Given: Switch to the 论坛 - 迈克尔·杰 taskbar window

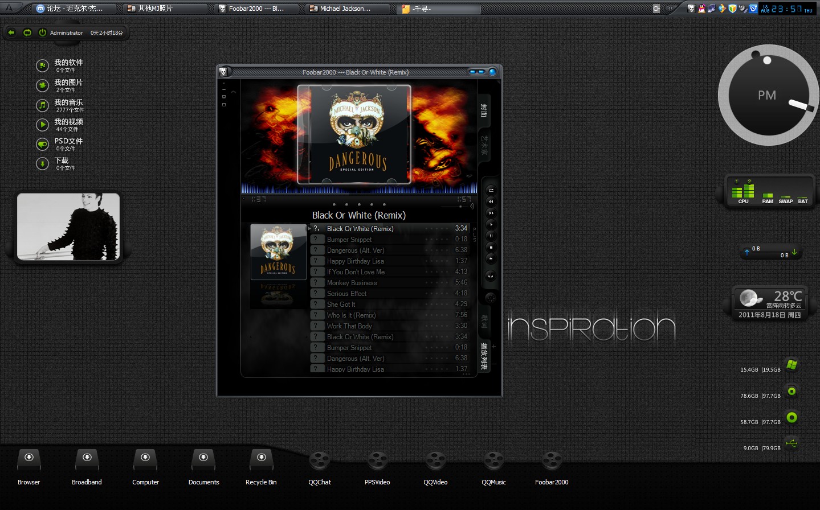Looking at the screenshot, I should pyautogui.click(x=74, y=9).
